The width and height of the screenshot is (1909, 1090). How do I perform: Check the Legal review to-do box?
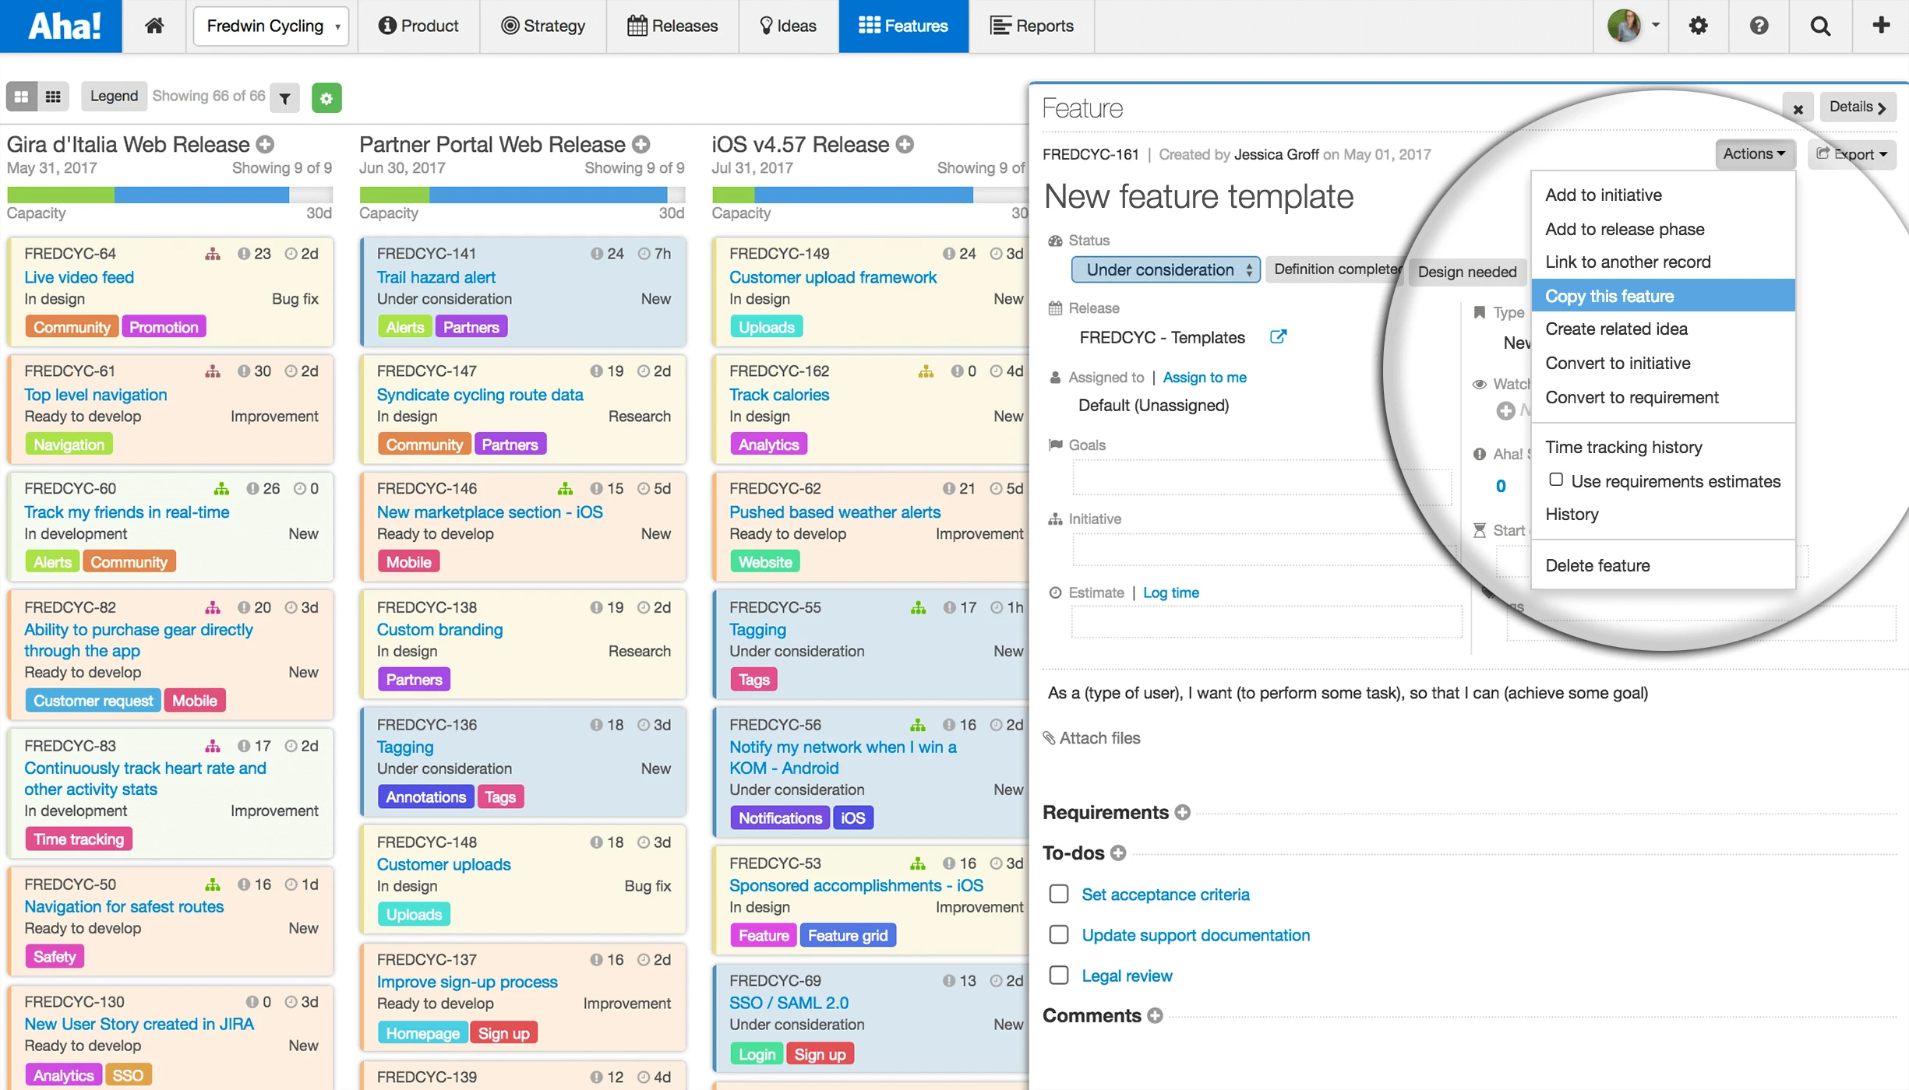pyautogui.click(x=1058, y=975)
